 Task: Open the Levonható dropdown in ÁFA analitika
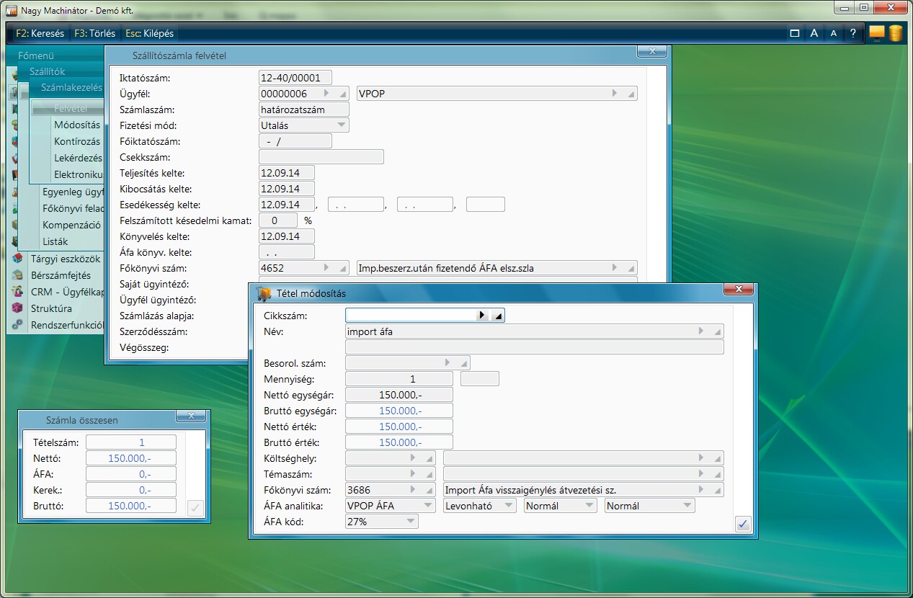point(509,506)
